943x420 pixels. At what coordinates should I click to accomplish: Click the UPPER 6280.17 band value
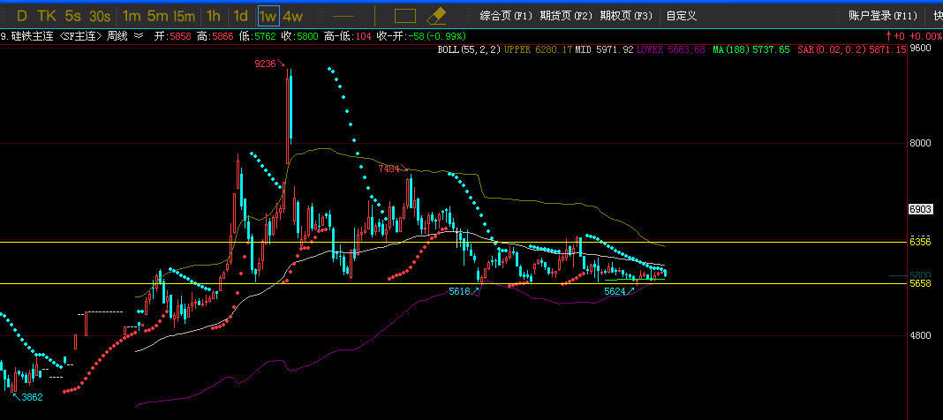(x=539, y=50)
